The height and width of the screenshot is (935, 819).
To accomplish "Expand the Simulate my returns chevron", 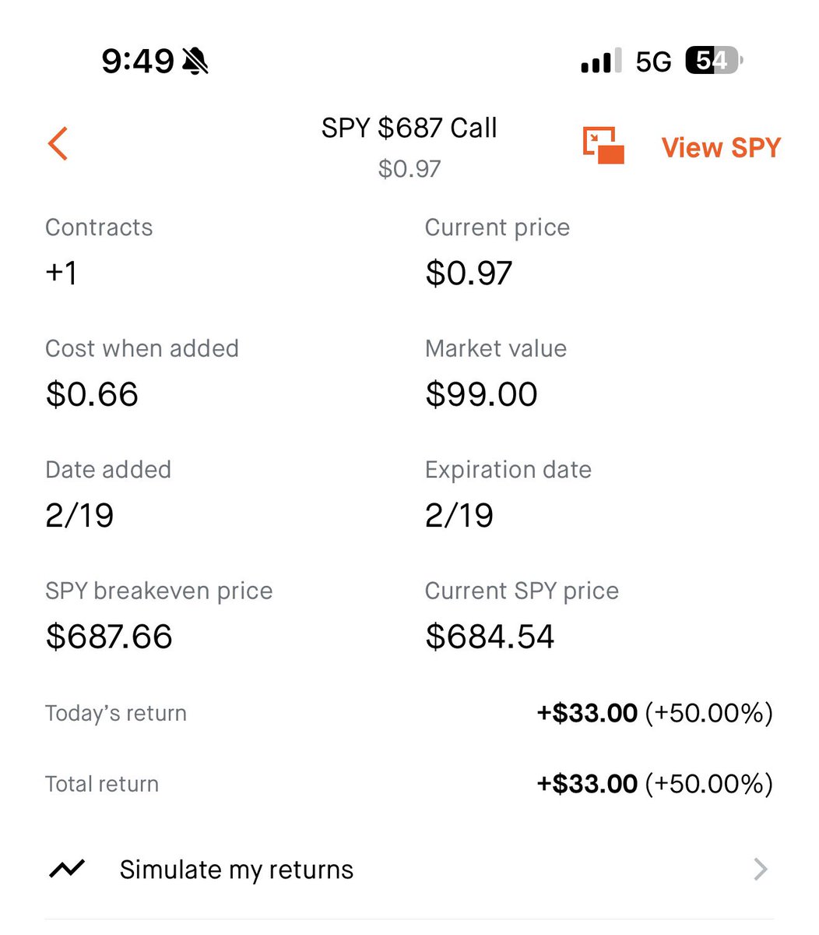I will tap(761, 869).
